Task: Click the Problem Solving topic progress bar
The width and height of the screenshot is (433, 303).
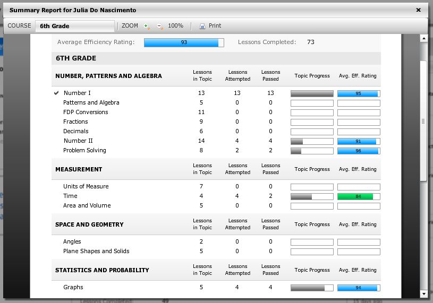Action: pyautogui.click(x=312, y=151)
